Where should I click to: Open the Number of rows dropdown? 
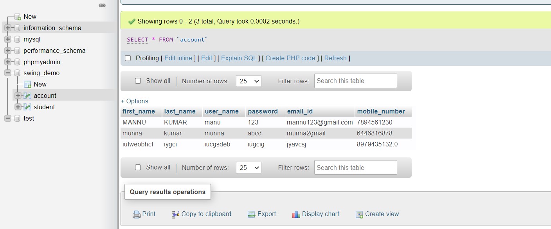(248, 81)
